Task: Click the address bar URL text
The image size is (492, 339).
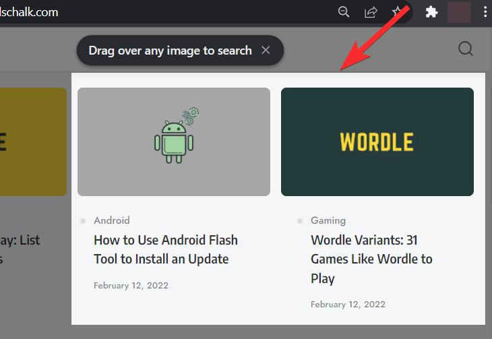Action: [x=30, y=12]
